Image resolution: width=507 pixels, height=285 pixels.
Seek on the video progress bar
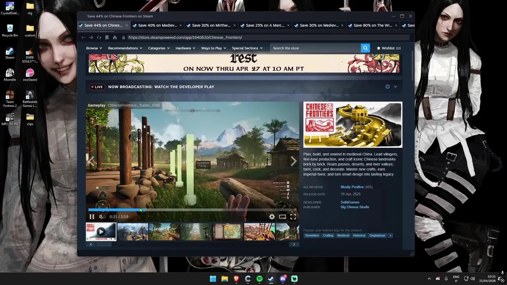(x=192, y=210)
